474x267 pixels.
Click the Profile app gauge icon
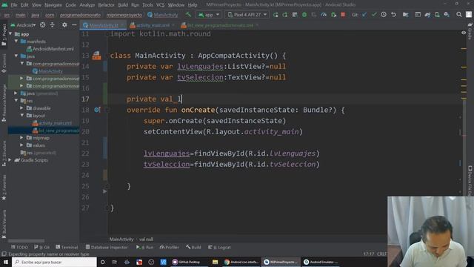coord(324,15)
